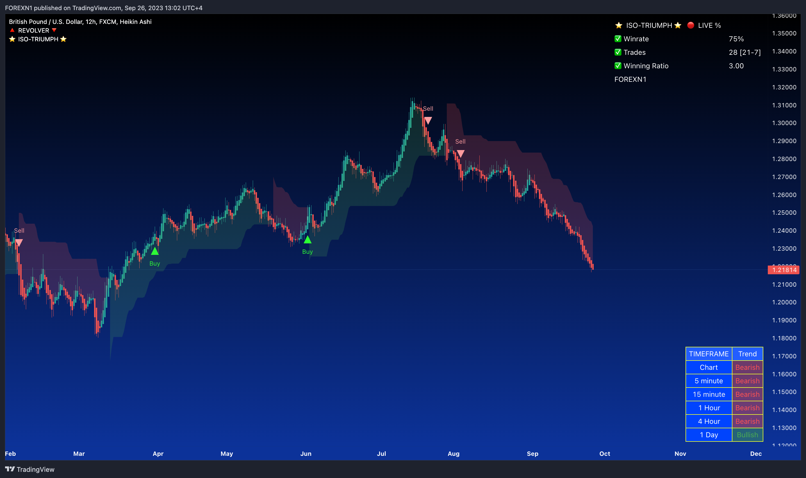Click the Jul label on time axis

381,454
